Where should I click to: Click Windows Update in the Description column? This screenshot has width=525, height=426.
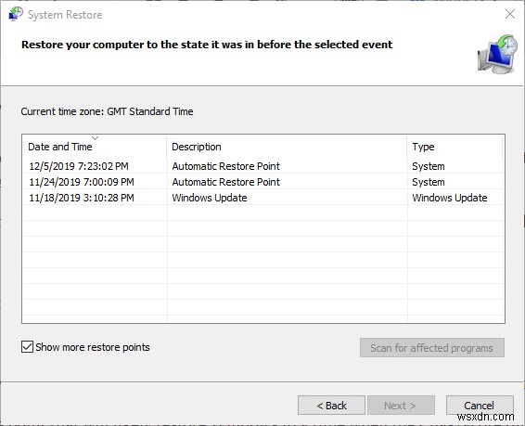click(210, 198)
